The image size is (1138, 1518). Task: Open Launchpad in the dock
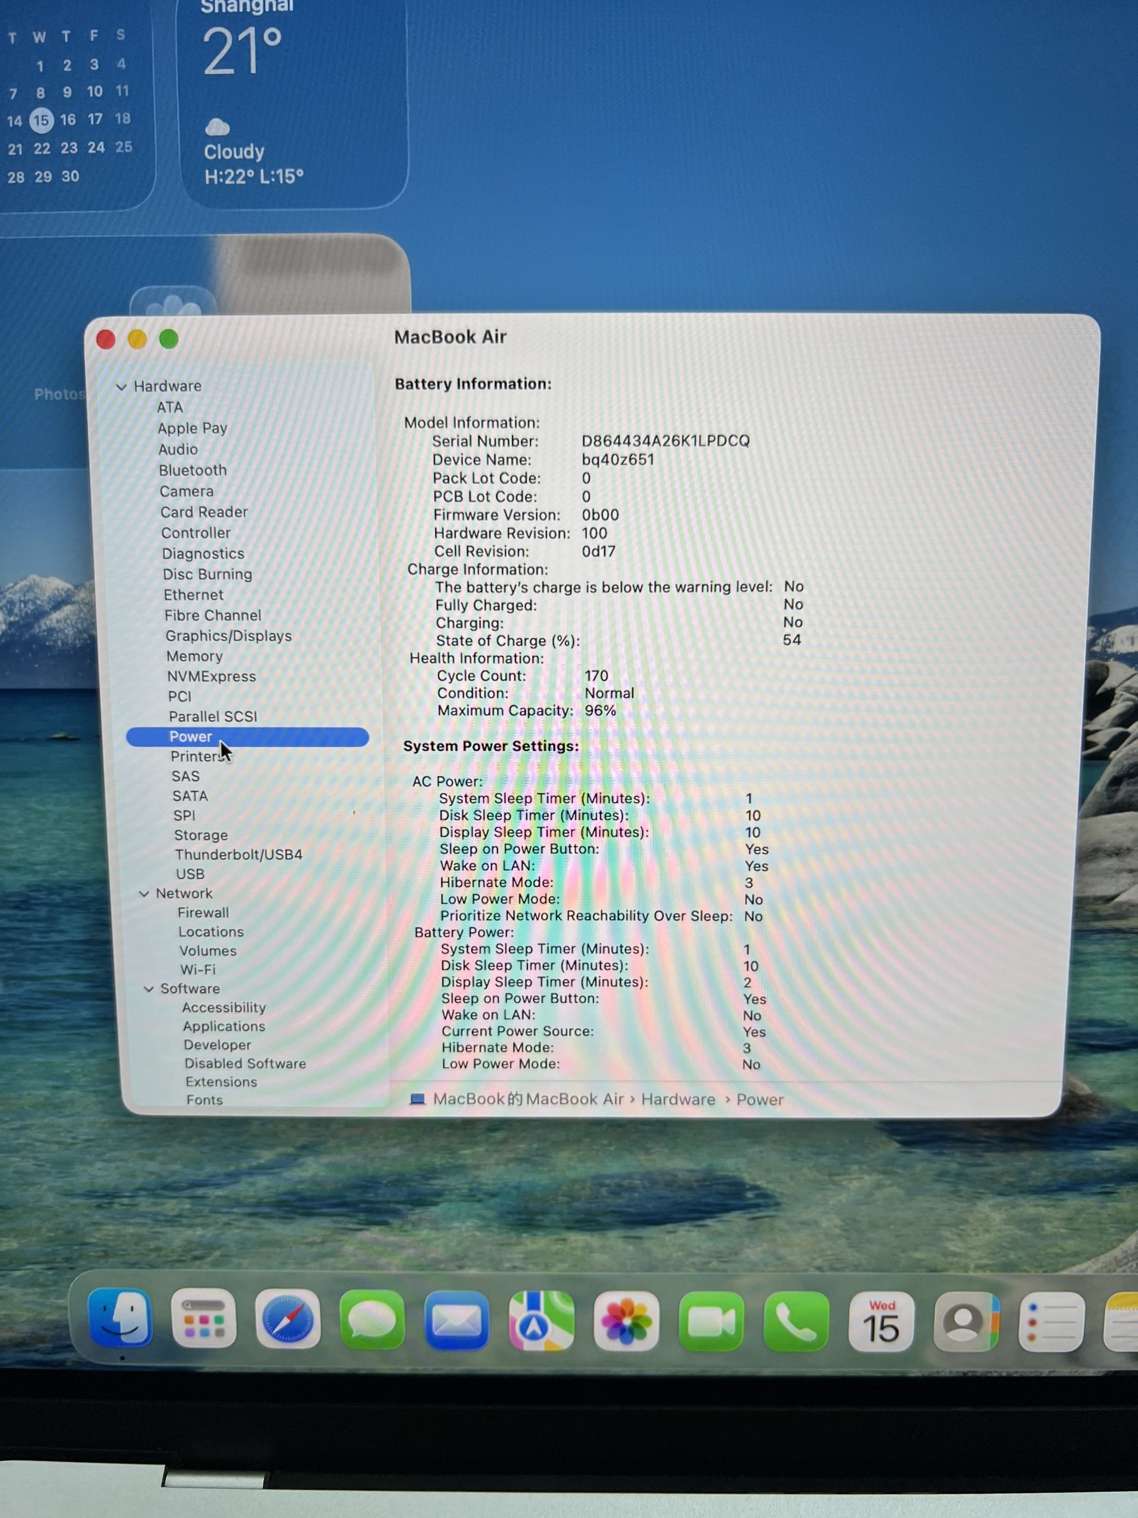(204, 1318)
